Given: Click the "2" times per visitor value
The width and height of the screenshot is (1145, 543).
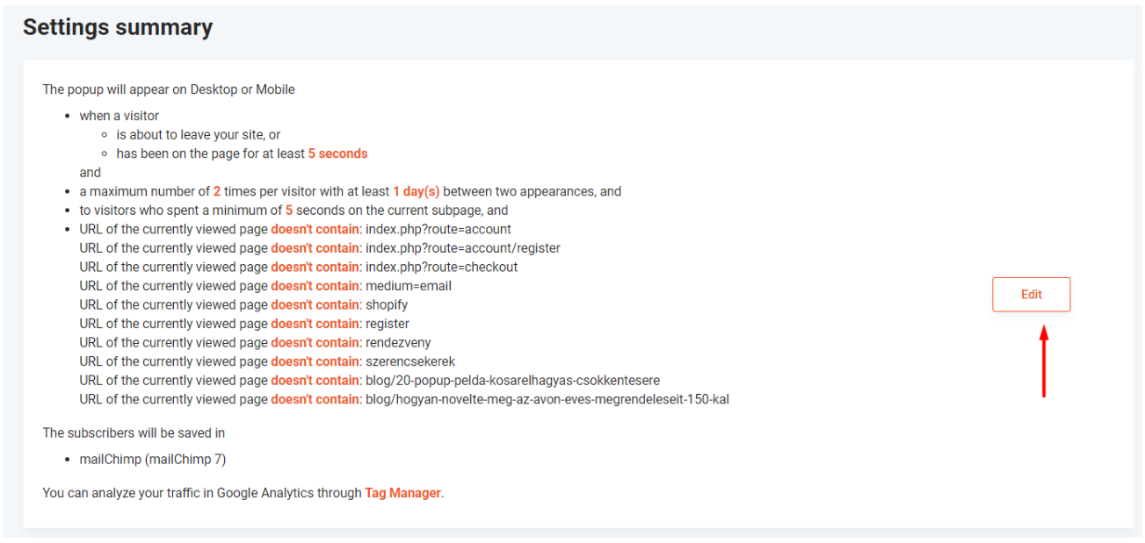Looking at the screenshot, I should click(x=217, y=191).
